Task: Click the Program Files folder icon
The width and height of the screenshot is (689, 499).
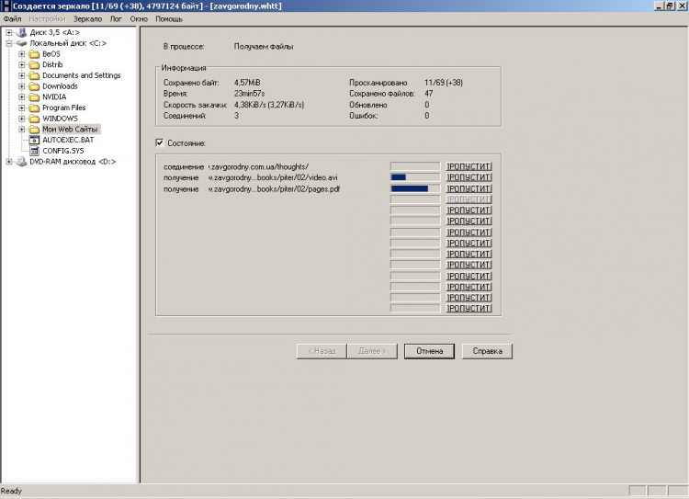Action: coord(34,108)
